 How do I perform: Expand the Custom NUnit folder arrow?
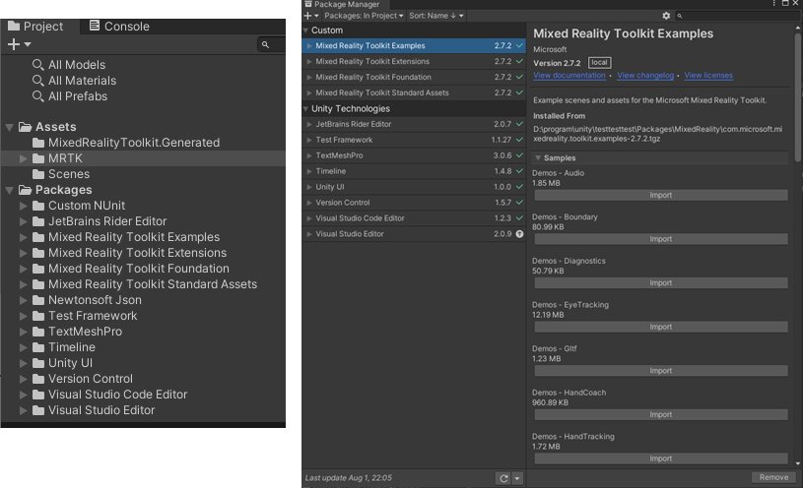[23, 206]
